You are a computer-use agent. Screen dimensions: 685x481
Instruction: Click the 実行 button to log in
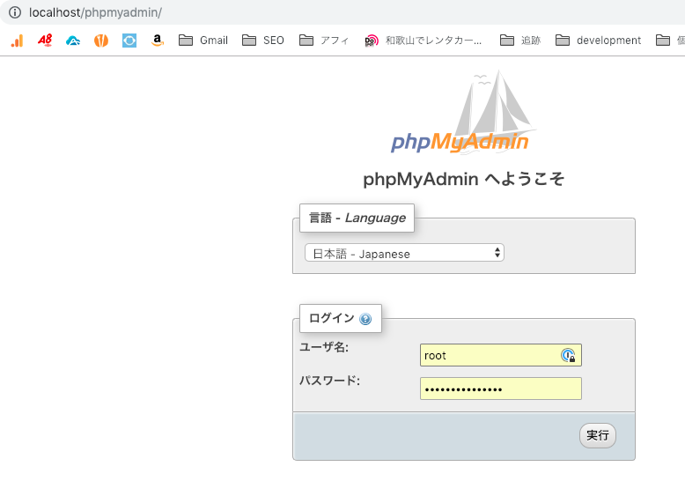coord(598,435)
